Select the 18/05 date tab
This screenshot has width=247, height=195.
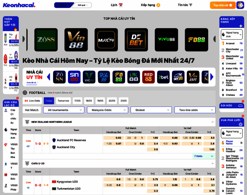89,101
